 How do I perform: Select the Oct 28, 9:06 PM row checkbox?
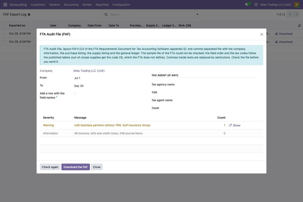[x=5, y=34]
